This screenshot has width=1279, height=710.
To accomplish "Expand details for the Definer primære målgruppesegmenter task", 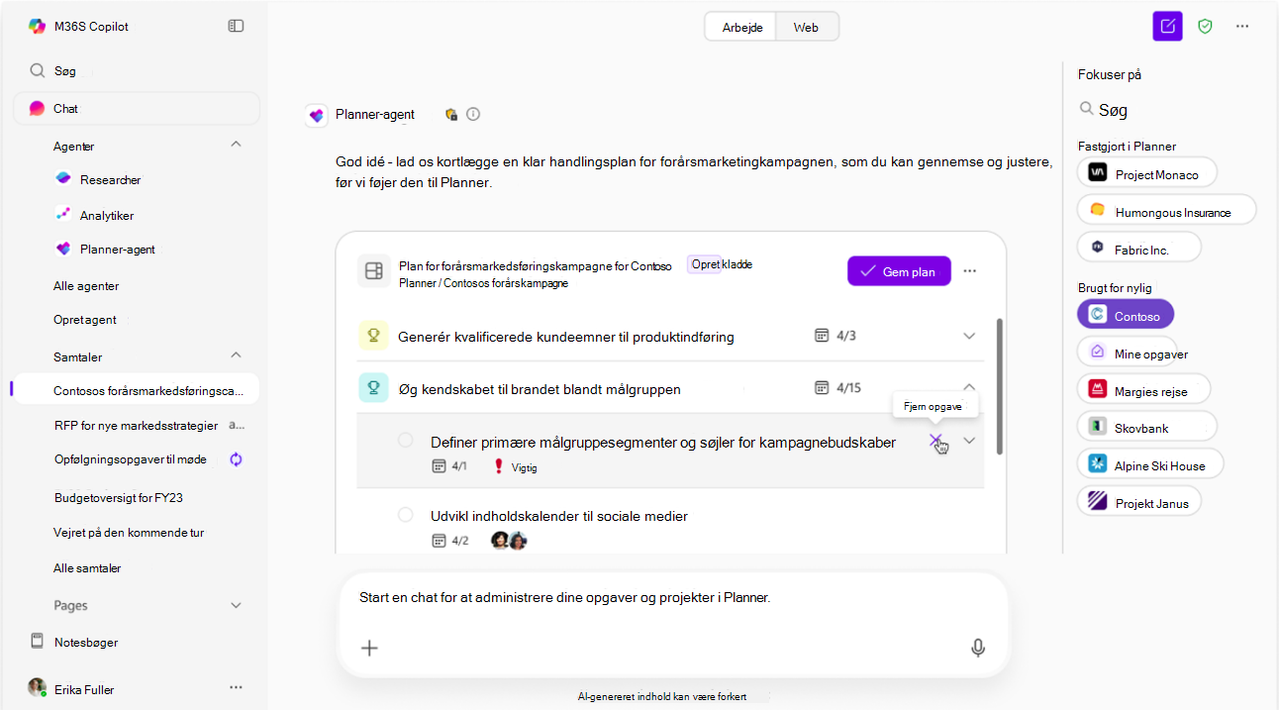I will [x=969, y=441].
